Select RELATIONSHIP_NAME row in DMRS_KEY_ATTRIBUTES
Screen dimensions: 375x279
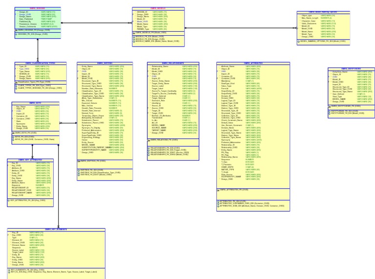[30, 193]
